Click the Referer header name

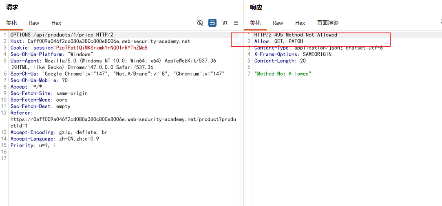click(20, 113)
